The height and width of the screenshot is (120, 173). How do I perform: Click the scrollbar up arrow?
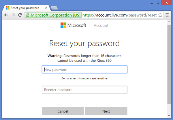tap(169, 22)
